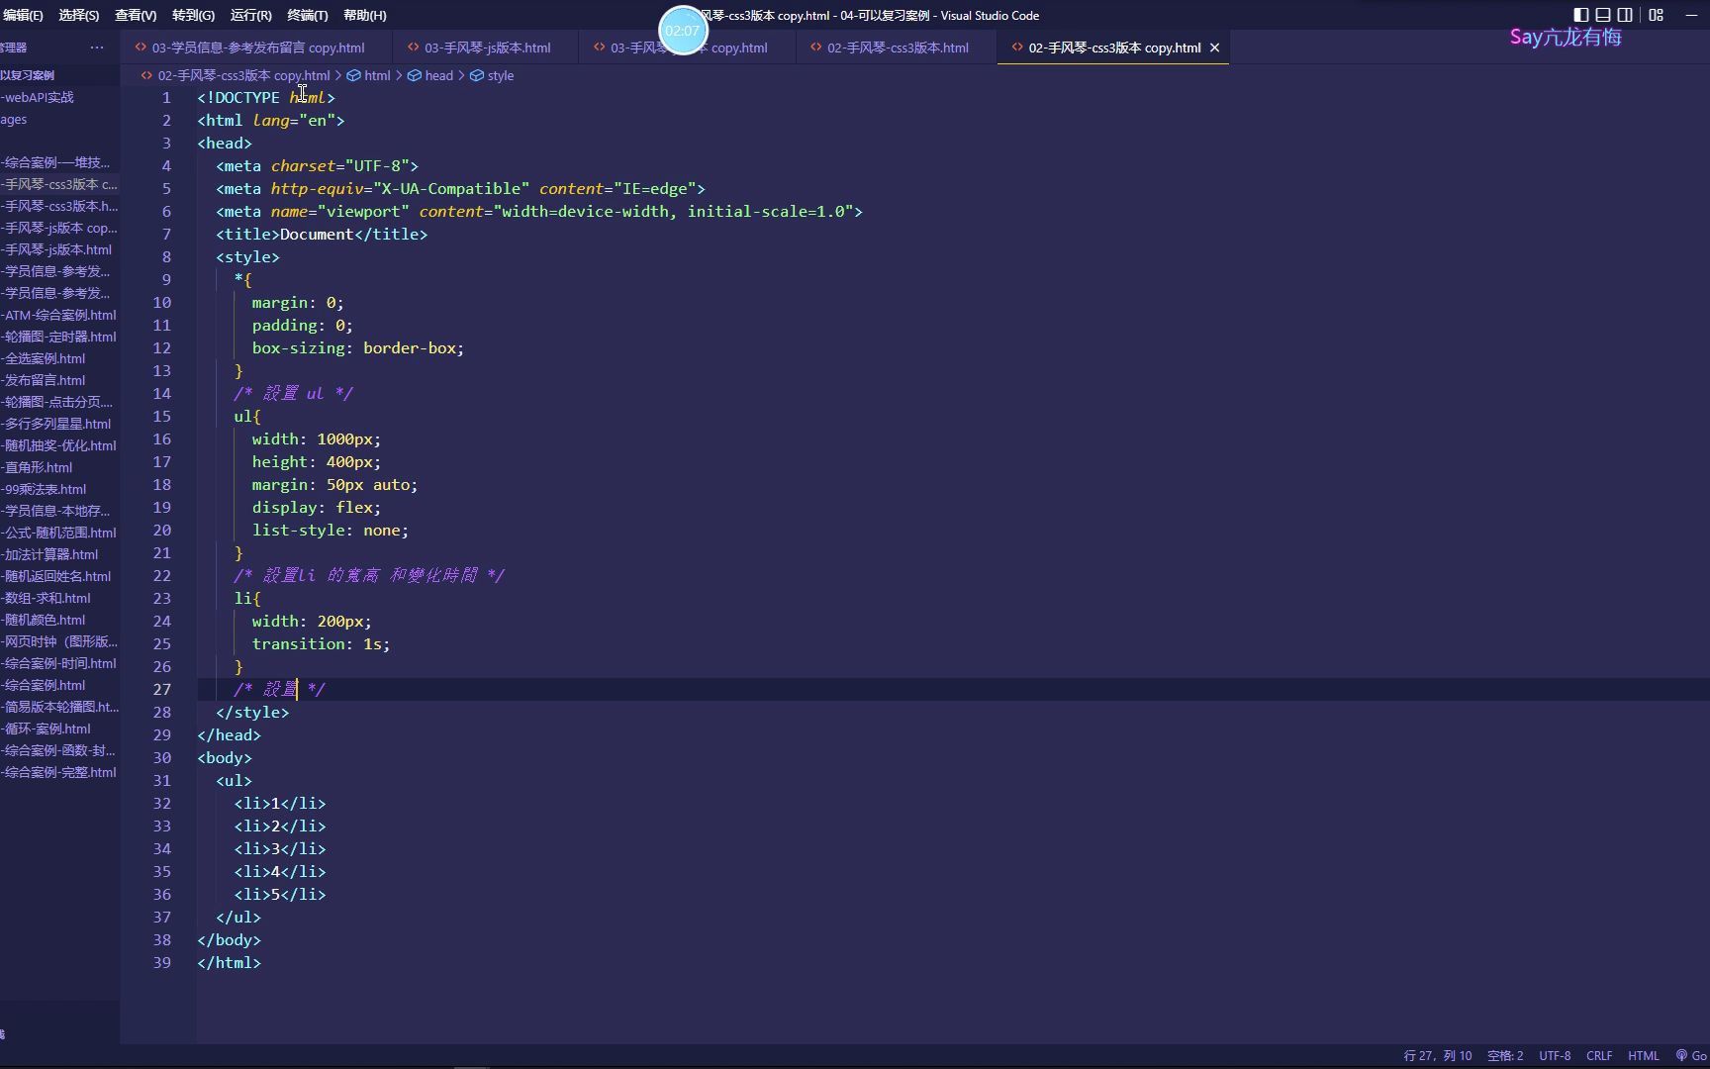Open 直角形.html in the explorer
This screenshot has height=1069, width=1710.
(x=59, y=467)
